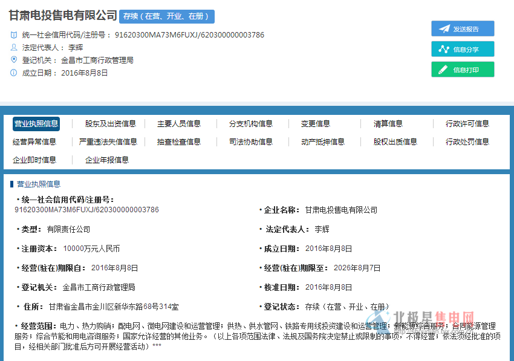Click the 北极星售电网 watermark logo
Image resolution: width=514 pixels, height=361 pixels.
[x=423, y=317]
